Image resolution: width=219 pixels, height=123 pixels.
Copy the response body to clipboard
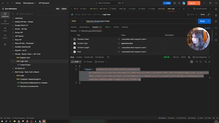[x=206, y=62]
